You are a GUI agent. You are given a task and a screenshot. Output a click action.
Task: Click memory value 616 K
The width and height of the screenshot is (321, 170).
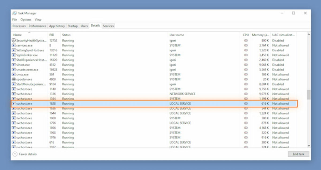pos(266,104)
